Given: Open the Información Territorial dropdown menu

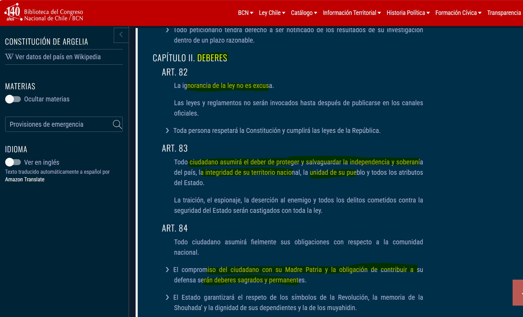Looking at the screenshot, I should [x=352, y=13].
